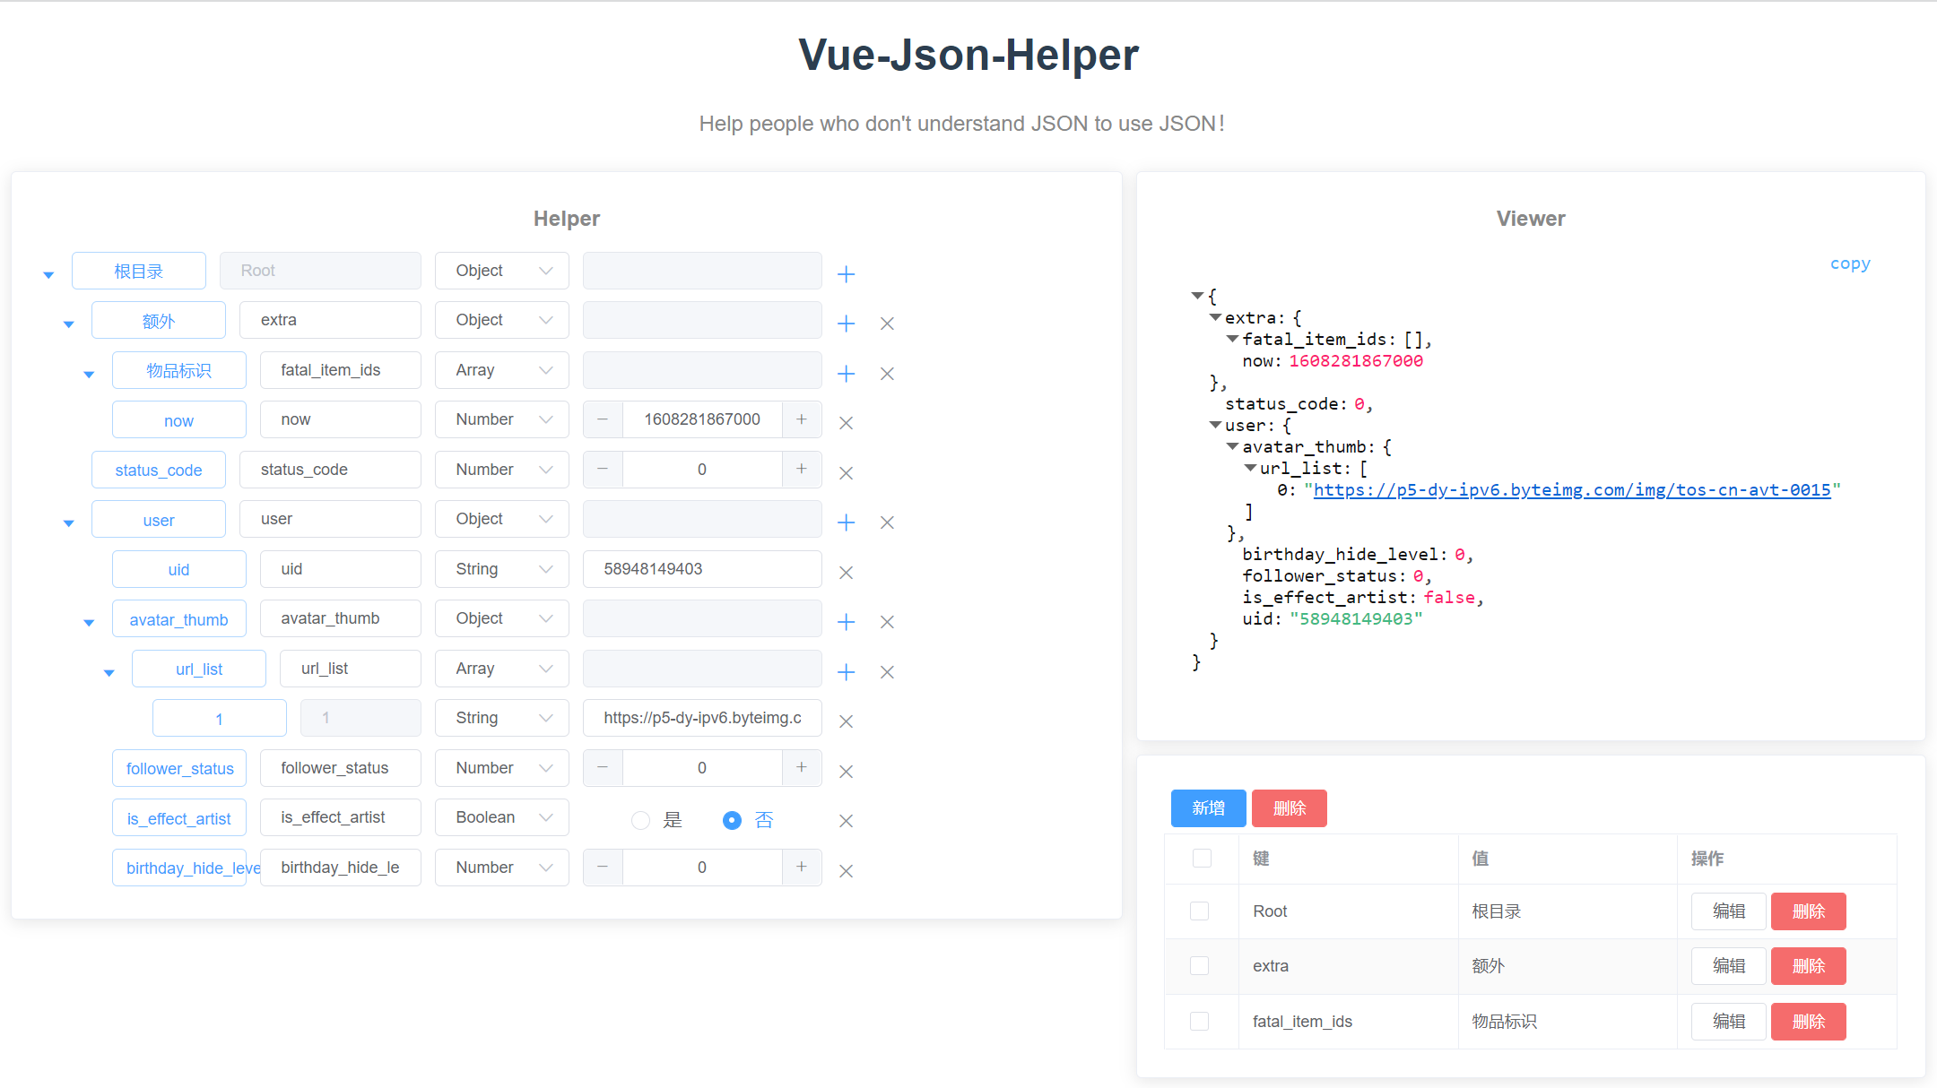Remove url_list row with X icon
This screenshot has width=1937, height=1088.
pyautogui.click(x=887, y=672)
